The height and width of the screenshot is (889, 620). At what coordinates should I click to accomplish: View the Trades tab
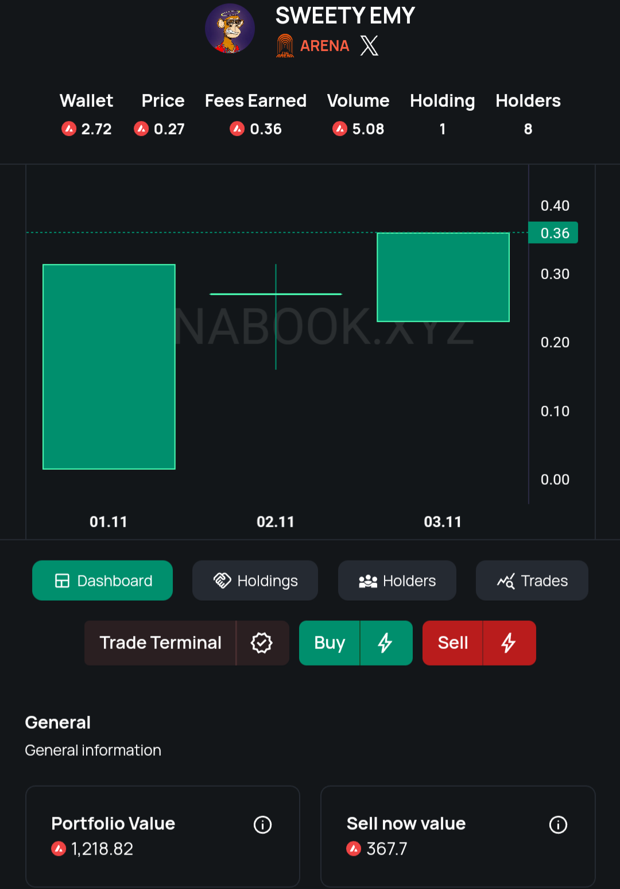532,581
